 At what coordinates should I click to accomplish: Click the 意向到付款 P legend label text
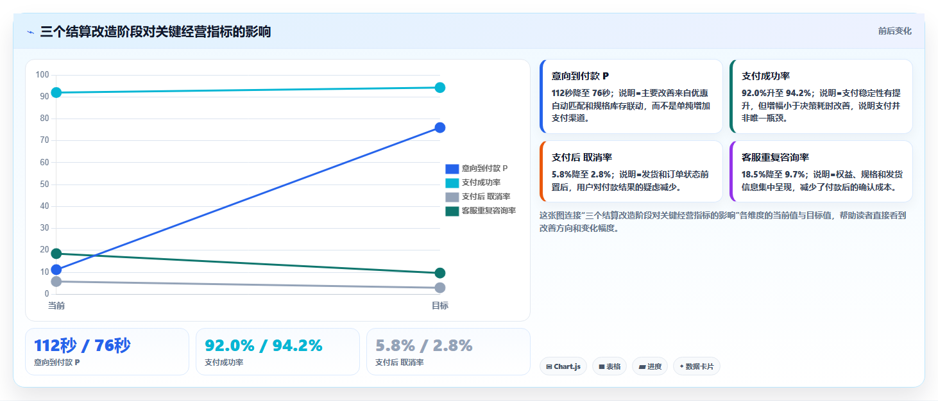pos(485,168)
